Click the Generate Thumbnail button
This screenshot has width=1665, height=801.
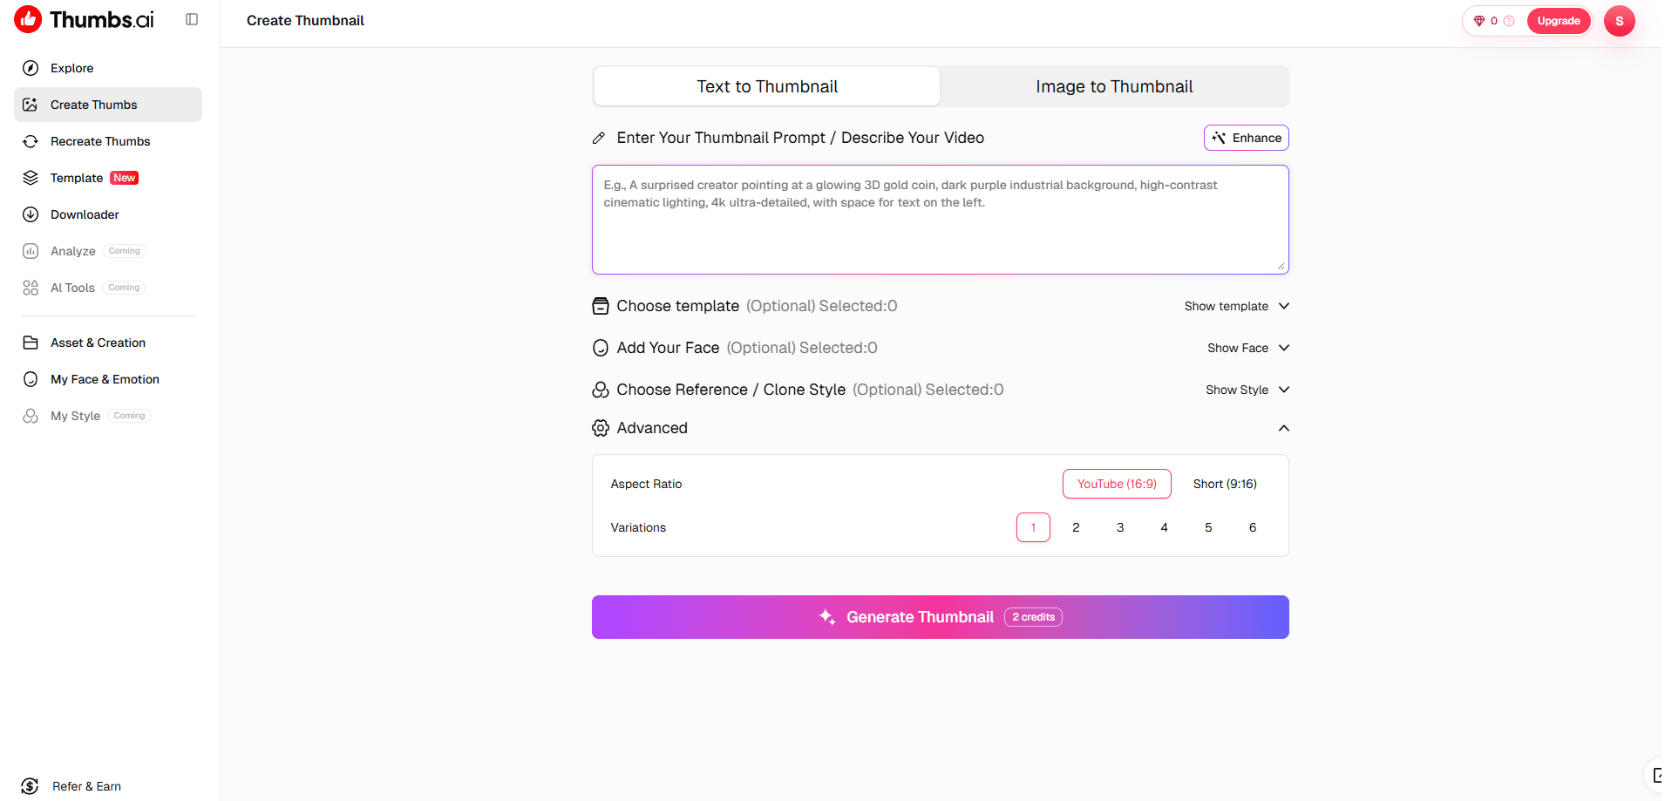coord(940,617)
